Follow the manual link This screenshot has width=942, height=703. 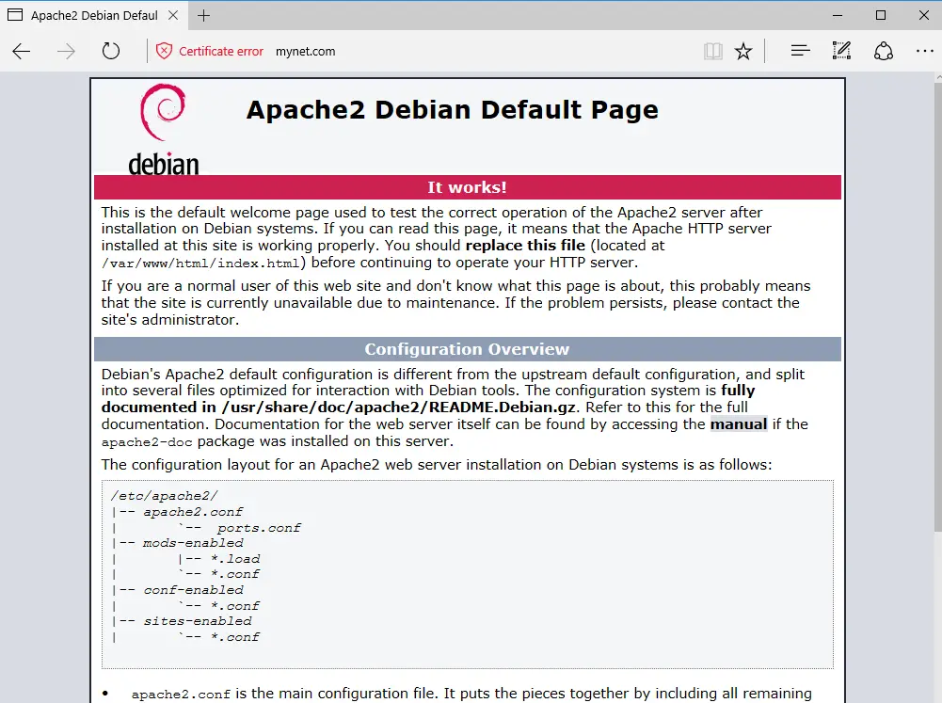(x=739, y=424)
